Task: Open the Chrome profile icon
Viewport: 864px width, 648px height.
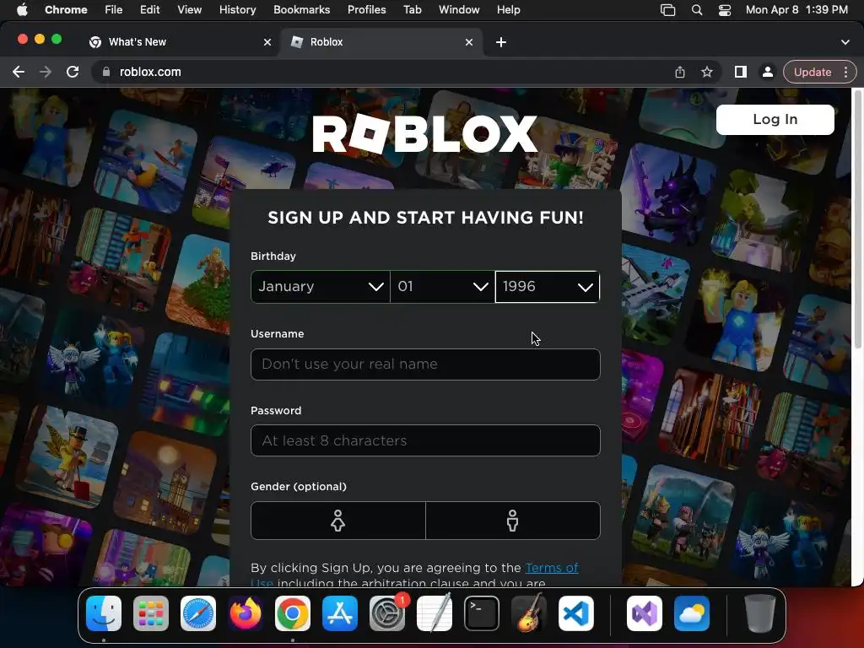Action: click(767, 72)
